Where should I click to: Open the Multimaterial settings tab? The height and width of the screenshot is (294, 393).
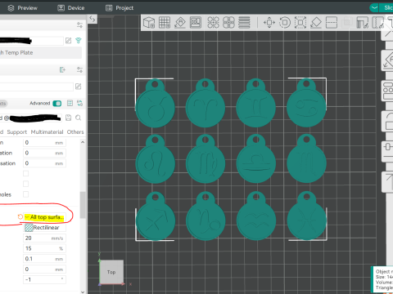pyautogui.click(x=47, y=132)
